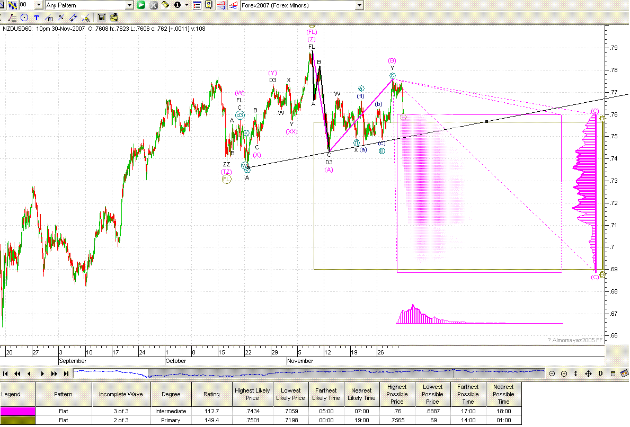This screenshot has width=630, height=427.
Task: Click the olive FL circle wave label
Action: coord(227,179)
